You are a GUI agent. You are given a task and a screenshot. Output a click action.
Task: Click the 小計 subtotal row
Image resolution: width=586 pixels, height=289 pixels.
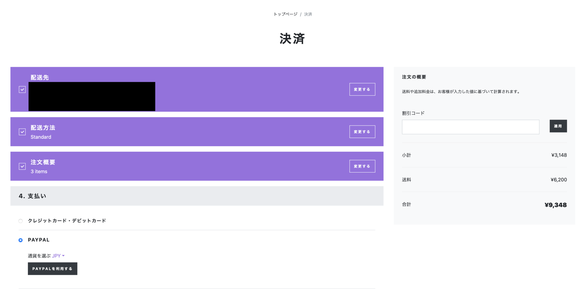406,155
